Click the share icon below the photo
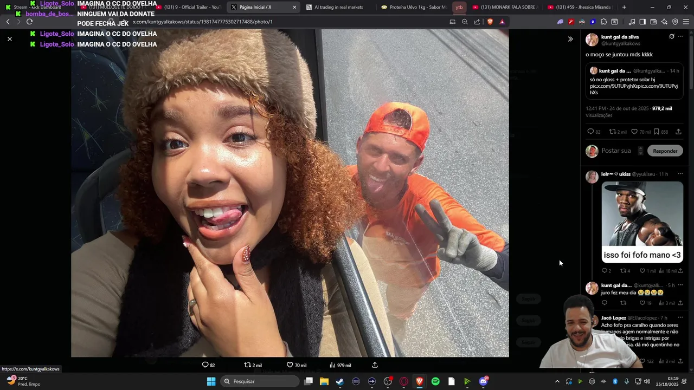 click(x=375, y=365)
